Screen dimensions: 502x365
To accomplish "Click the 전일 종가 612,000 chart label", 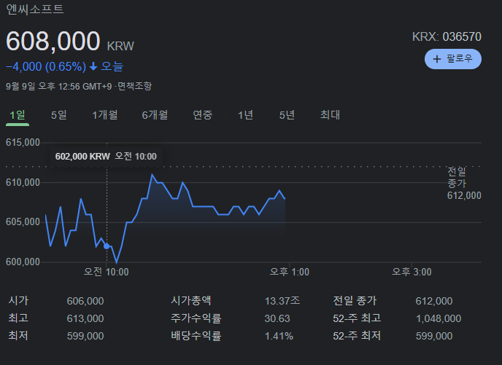I will 464,184.
